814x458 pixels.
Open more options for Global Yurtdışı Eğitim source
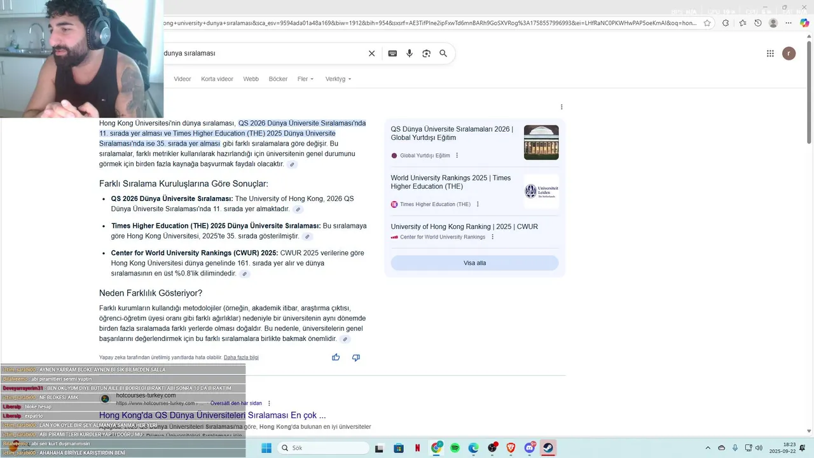(457, 155)
